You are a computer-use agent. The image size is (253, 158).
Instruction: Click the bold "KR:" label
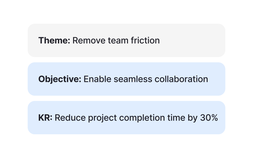point(45,118)
